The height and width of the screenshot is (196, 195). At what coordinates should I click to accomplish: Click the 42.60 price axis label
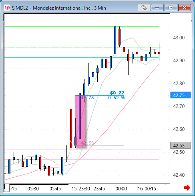(179, 129)
